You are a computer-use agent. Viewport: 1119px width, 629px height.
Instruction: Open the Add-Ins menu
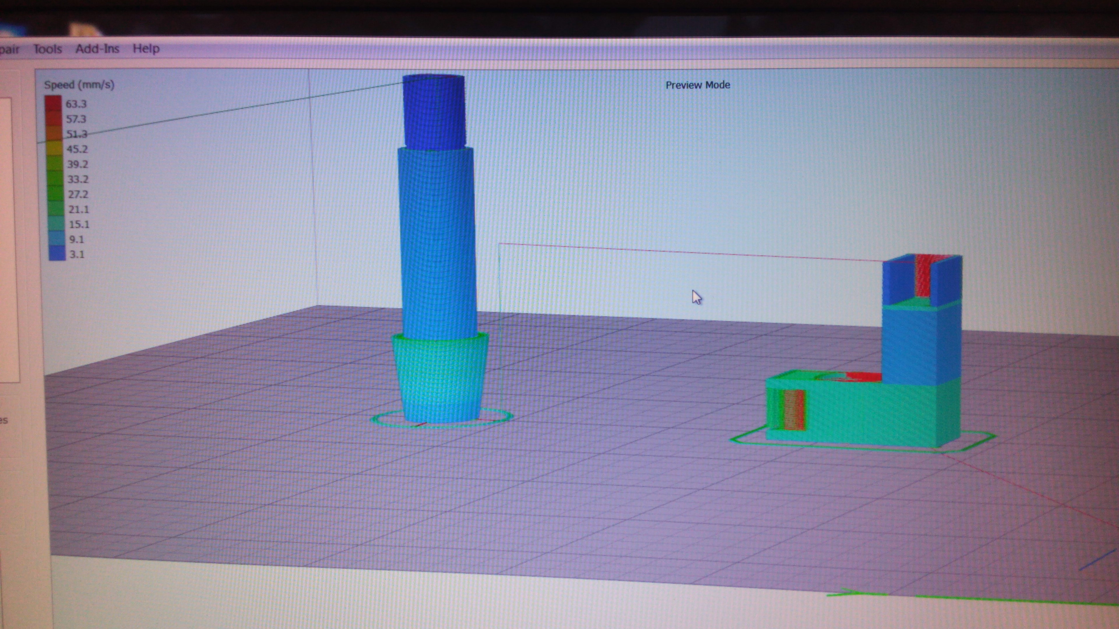click(x=97, y=49)
